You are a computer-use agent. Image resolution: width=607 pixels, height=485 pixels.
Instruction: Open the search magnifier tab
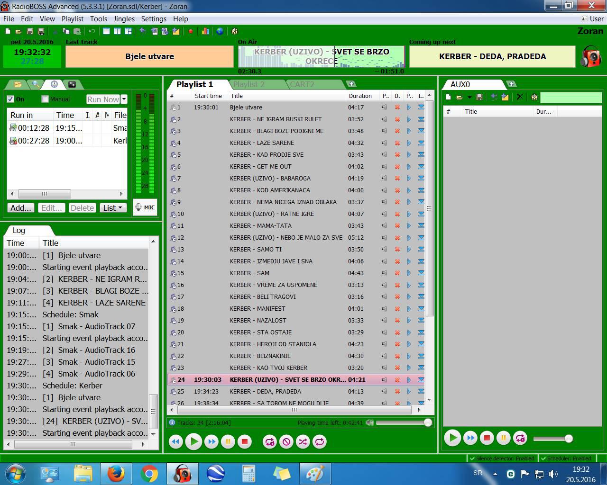coord(36,84)
